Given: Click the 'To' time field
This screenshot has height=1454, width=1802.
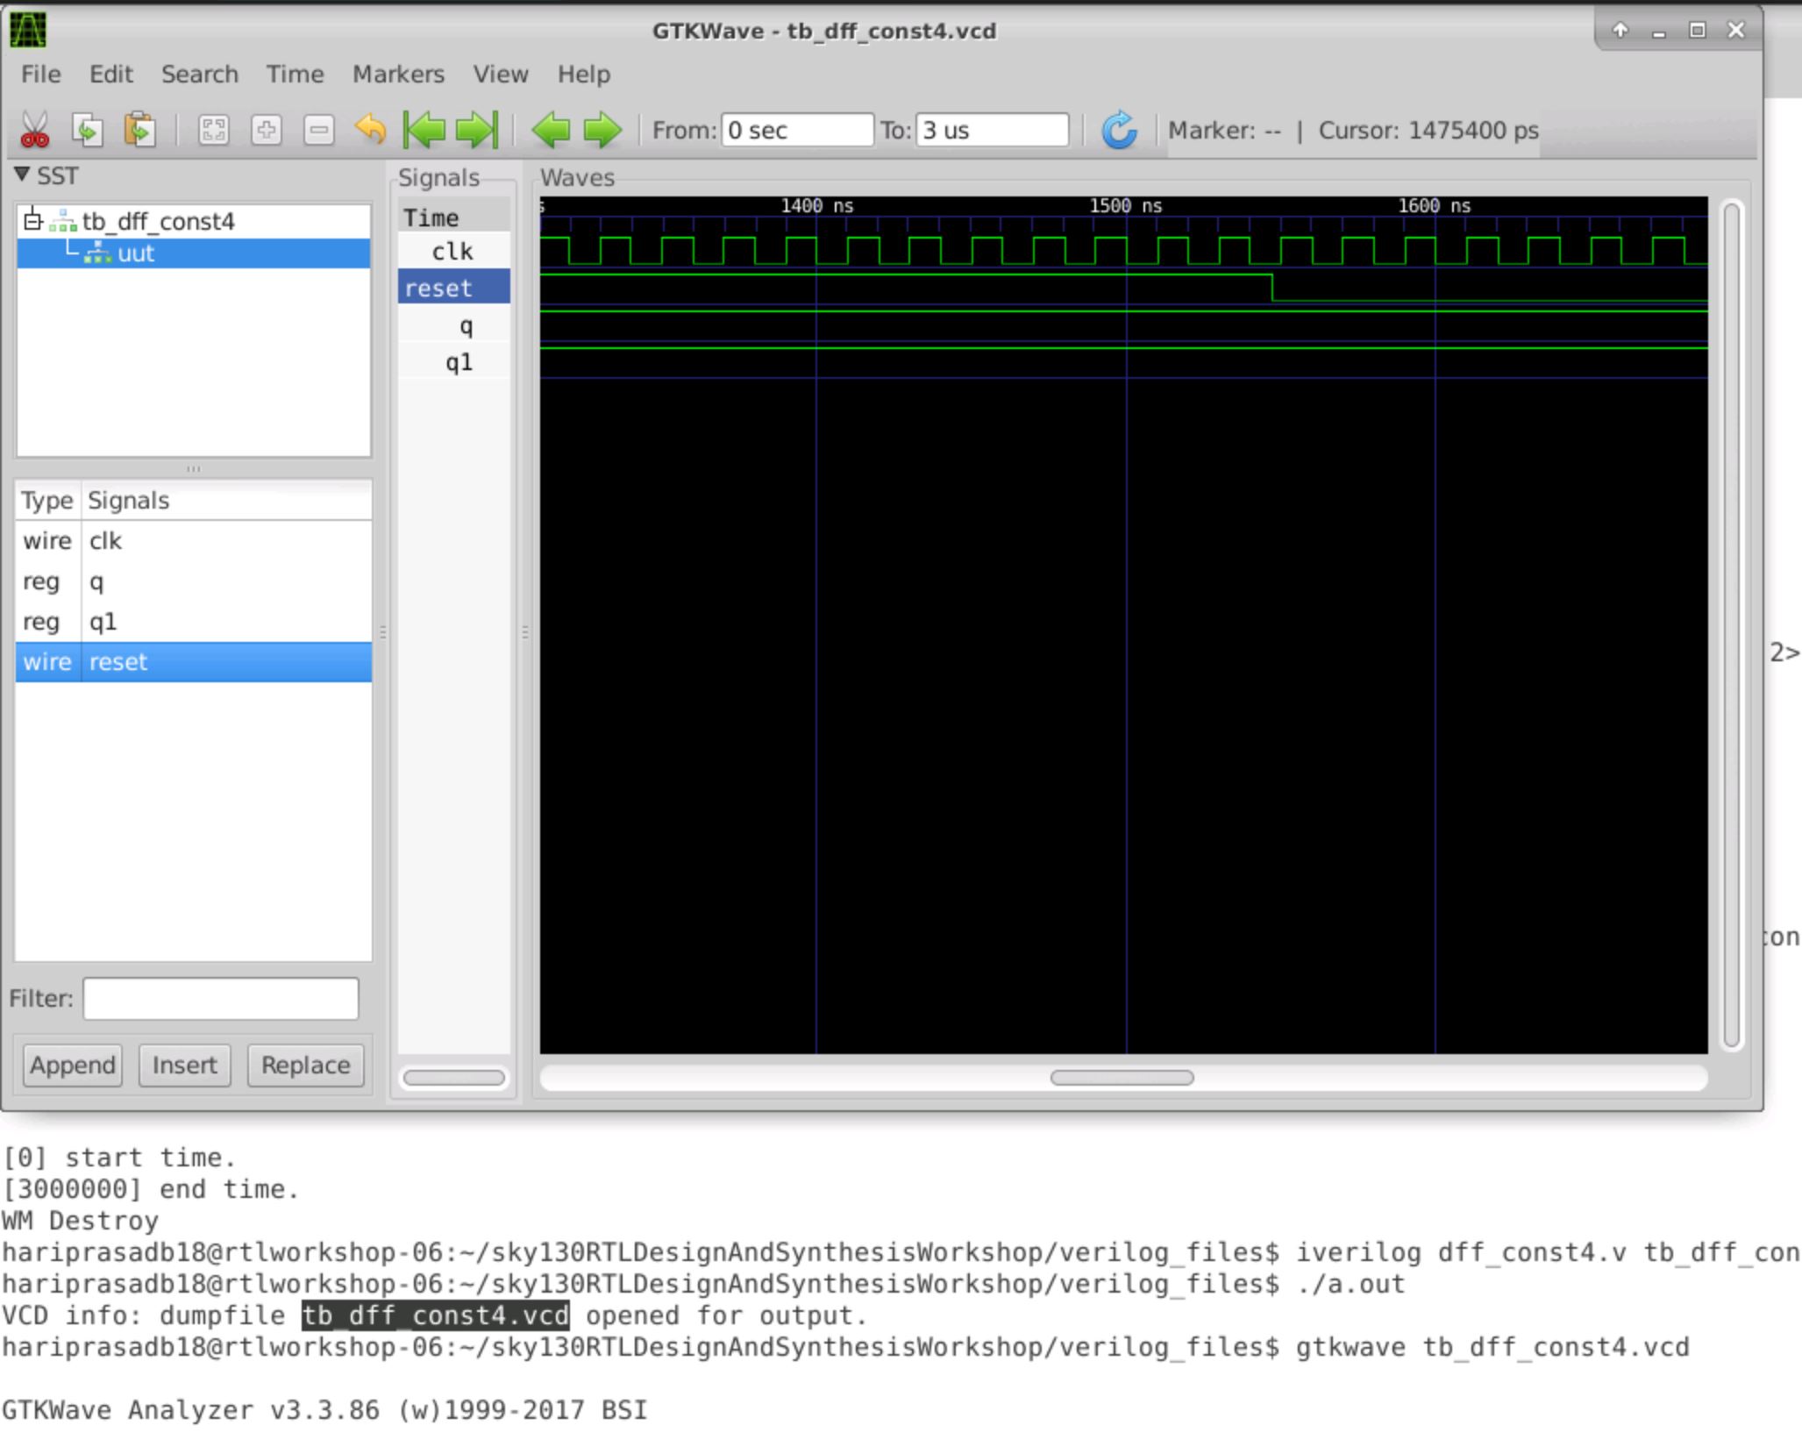Looking at the screenshot, I should 991,130.
